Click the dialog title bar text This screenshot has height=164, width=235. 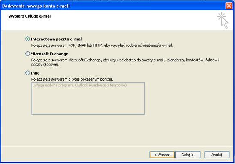point(36,6)
